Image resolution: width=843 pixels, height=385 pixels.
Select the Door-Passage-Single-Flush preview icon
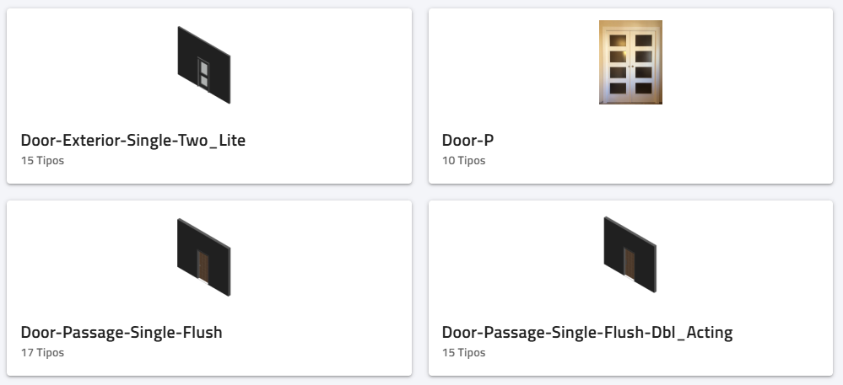tap(203, 257)
